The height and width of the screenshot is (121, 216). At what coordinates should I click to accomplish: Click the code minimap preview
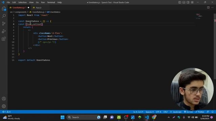[x=199, y=16]
